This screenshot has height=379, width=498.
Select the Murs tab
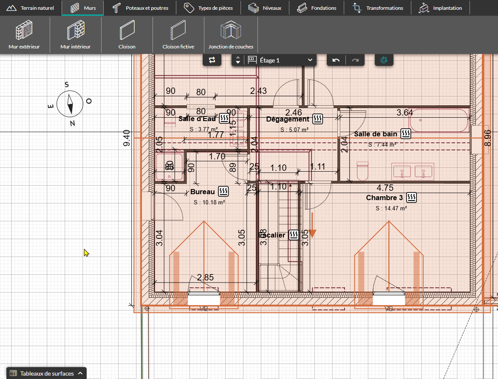point(82,8)
